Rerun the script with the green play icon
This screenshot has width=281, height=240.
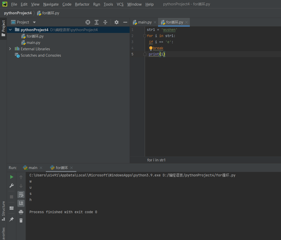click(x=12, y=177)
